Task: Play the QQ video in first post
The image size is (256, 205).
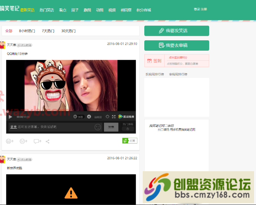Action: [10, 117]
